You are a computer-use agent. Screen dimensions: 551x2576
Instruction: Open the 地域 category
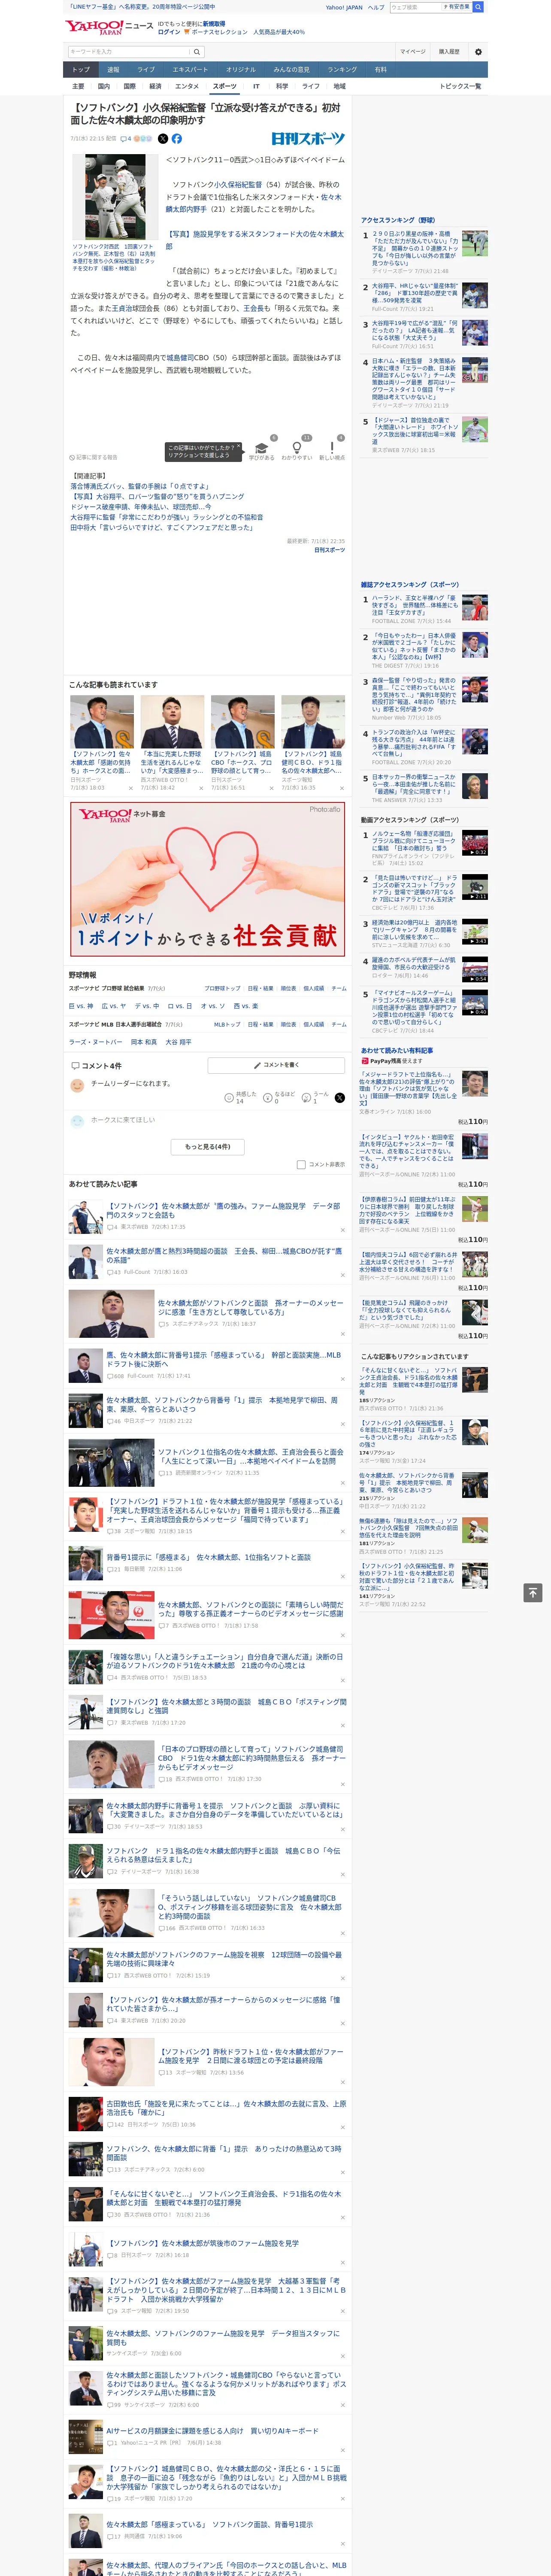click(x=339, y=86)
